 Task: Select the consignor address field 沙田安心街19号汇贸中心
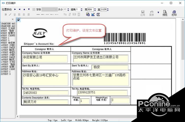(45, 79)
